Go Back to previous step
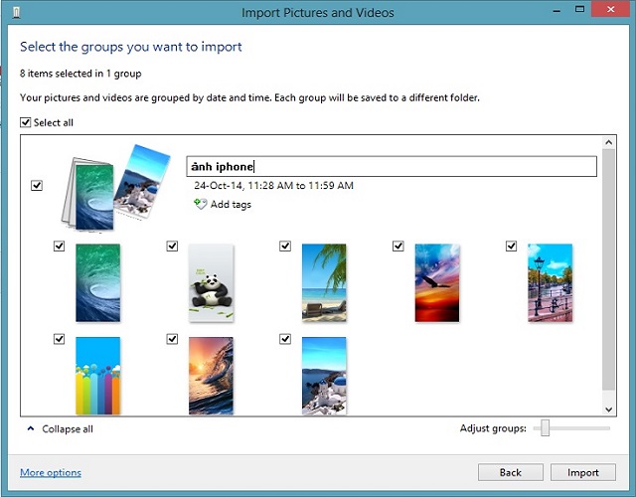Viewport: 636px width, 497px height. coord(510,472)
